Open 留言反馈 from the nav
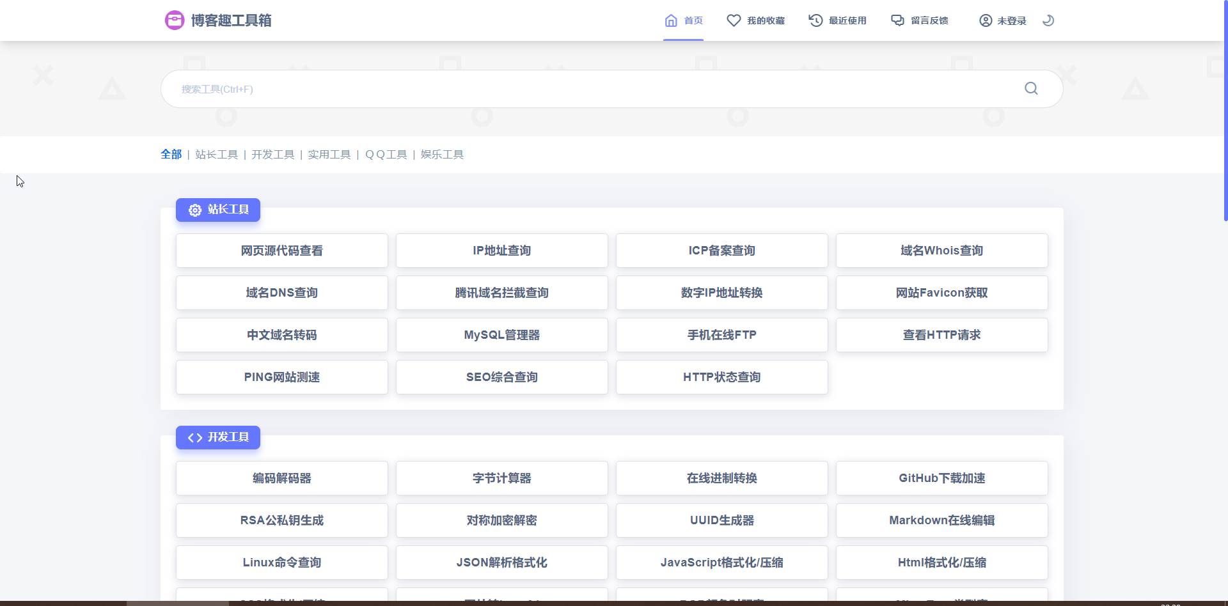This screenshot has width=1228, height=606. coord(919,20)
